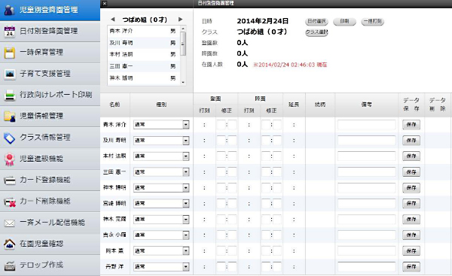Open 種別 dropdown for 神木 博明
452x276 pixels.
(x=186, y=188)
